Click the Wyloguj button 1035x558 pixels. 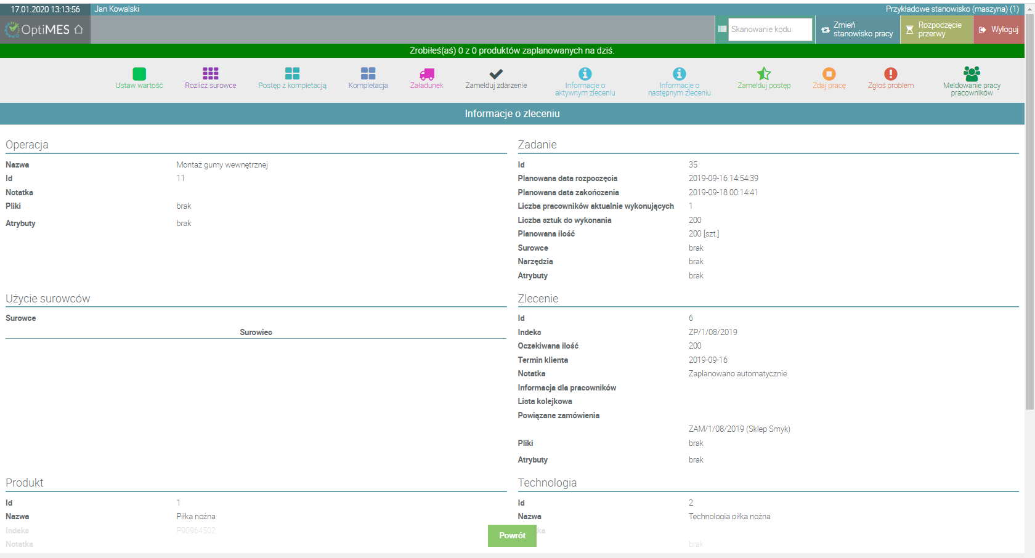(x=999, y=30)
